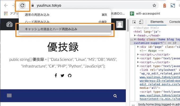
Task: Activate the DevTools inspect element picker
Action: [x=134, y=22]
